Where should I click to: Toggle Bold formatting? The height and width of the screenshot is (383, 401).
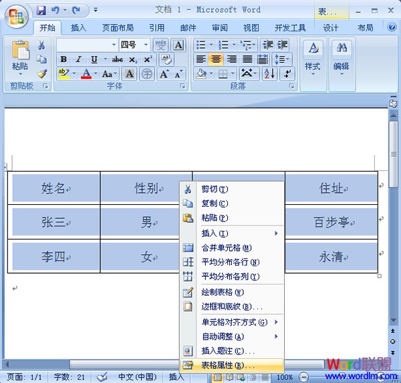[x=63, y=59]
